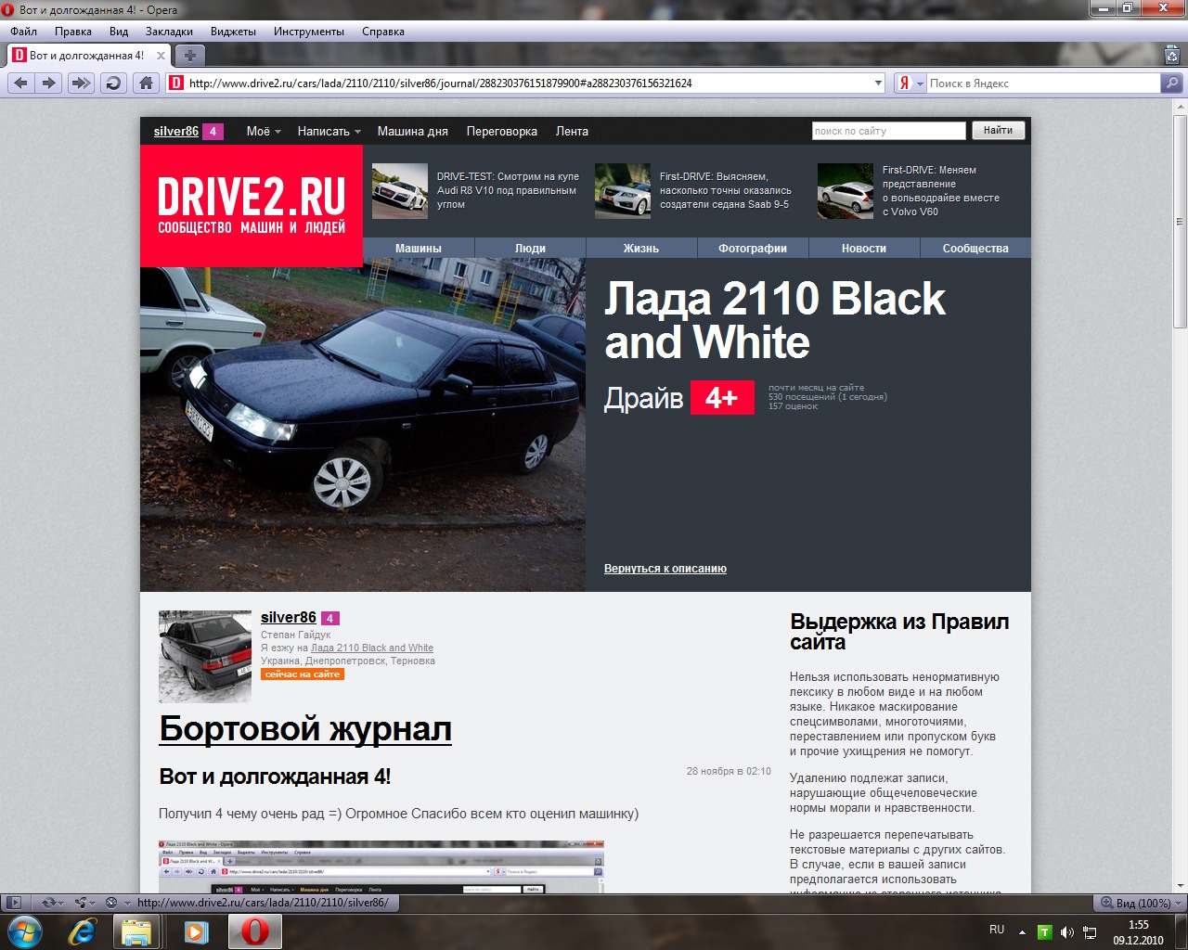The width and height of the screenshot is (1188, 950).
Task: Open the 'Файл' menu
Action: click(24, 32)
